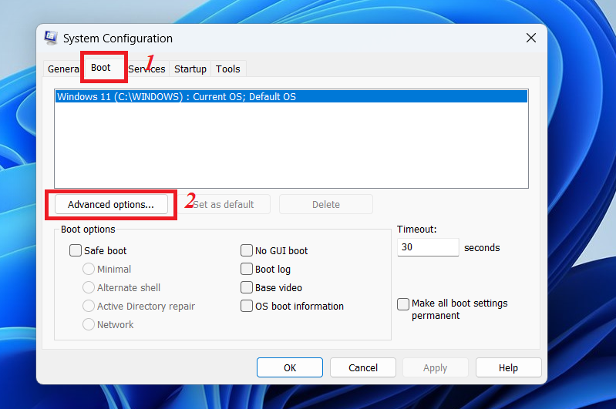Click the Timeout seconds input field
The width and height of the screenshot is (616, 409).
428,247
